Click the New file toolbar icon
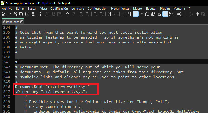The width and height of the screenshot is (208, 113). [x=3, y=14]
